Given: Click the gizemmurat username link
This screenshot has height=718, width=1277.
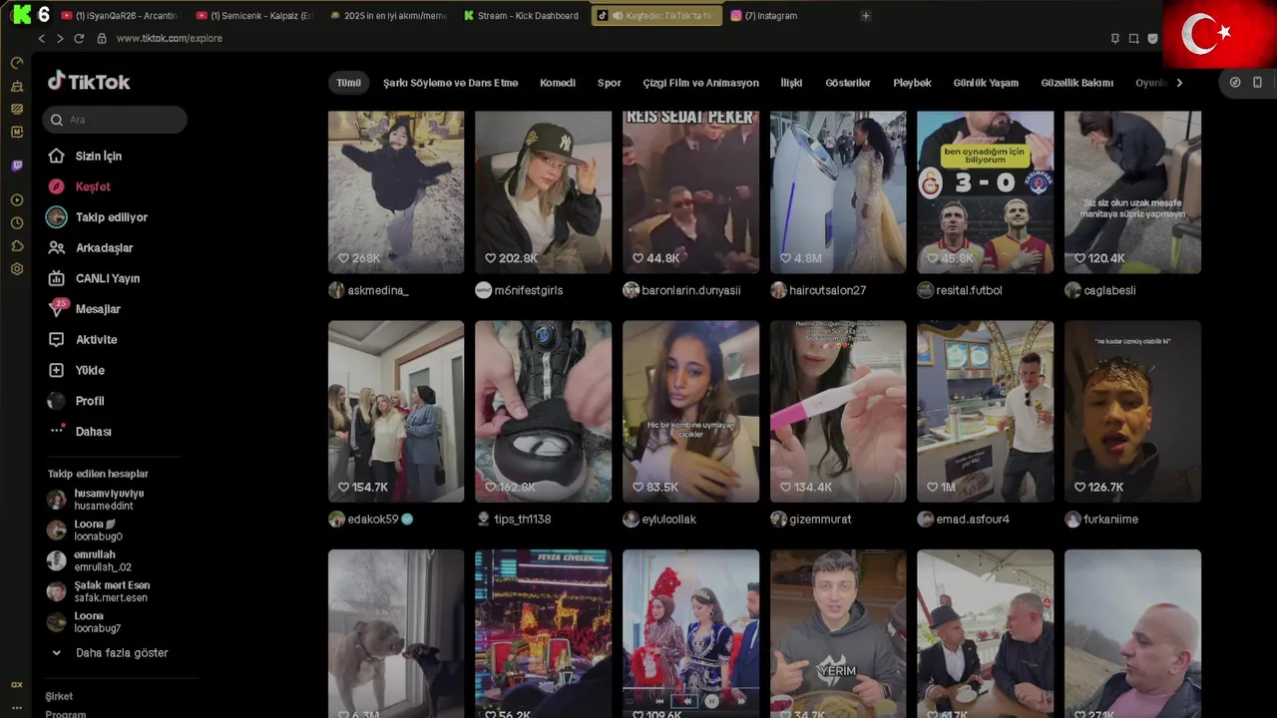Looking at the screenshot, I should [x=820, y=520].
